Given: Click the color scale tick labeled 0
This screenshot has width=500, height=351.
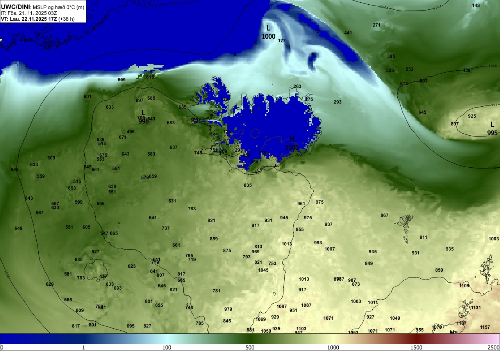Looking at the screenshot, I should tap(2, 347).
